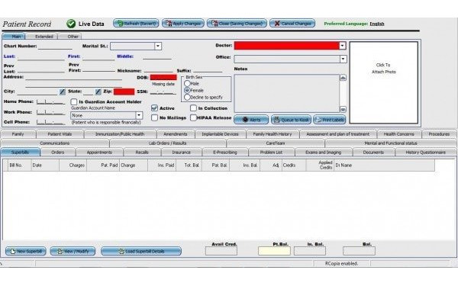
Task: Click the Refresh (Revert) button icon
Action: (x=119, y=24)
